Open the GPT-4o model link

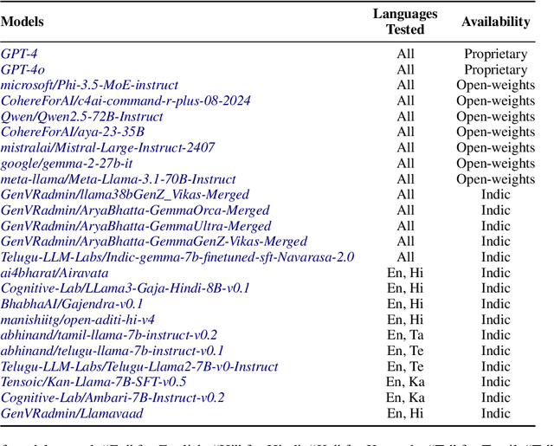[x=23, y=69]
